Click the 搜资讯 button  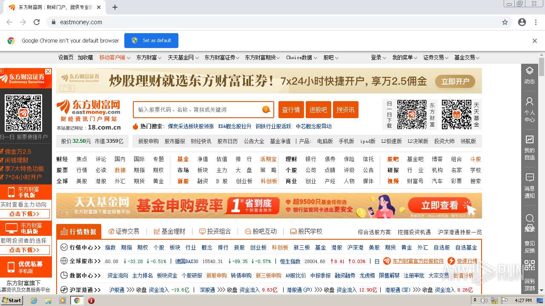(346, 110)
